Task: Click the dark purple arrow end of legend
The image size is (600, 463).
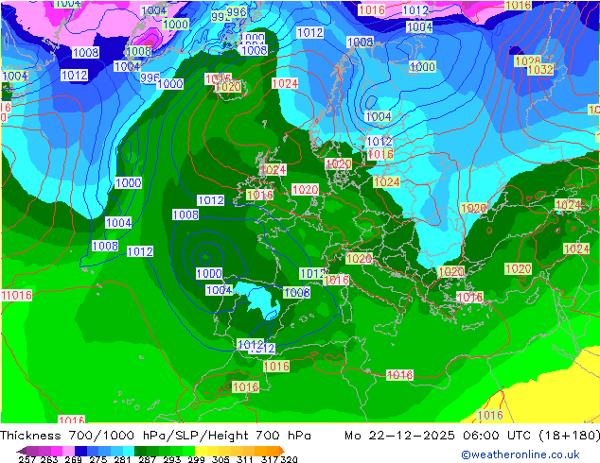Action: 22,451
